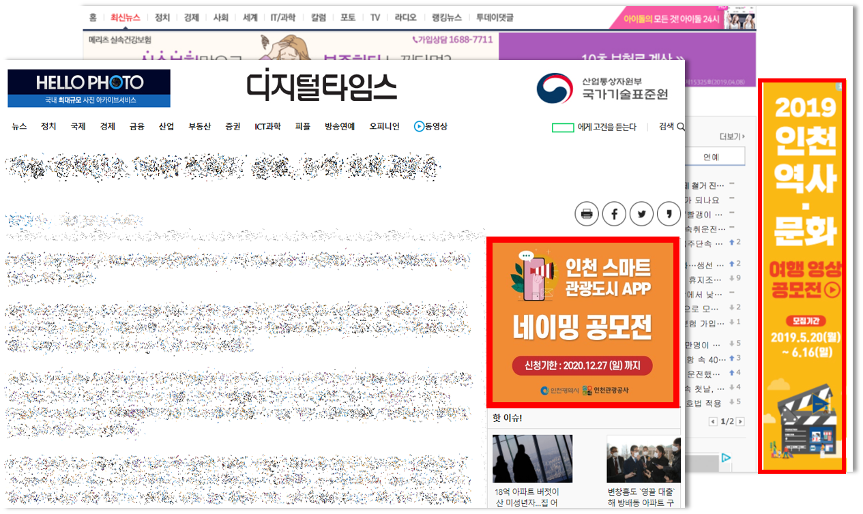This screenshot has width=863, height=514.
Task: Click the HELLO PHOTO banner logo
Action: 89,88
